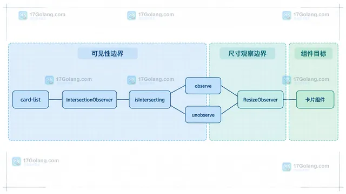Select the unobserve node
Image resolution: width=346 pixels, height=194 pixels.
[203, 115]
